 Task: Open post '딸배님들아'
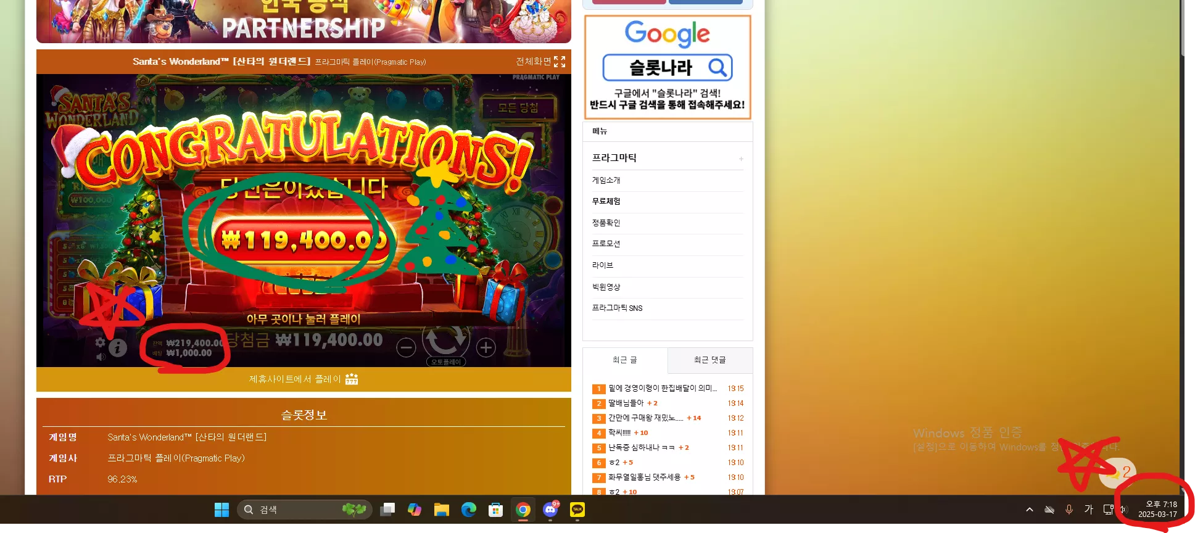(626, 403)
